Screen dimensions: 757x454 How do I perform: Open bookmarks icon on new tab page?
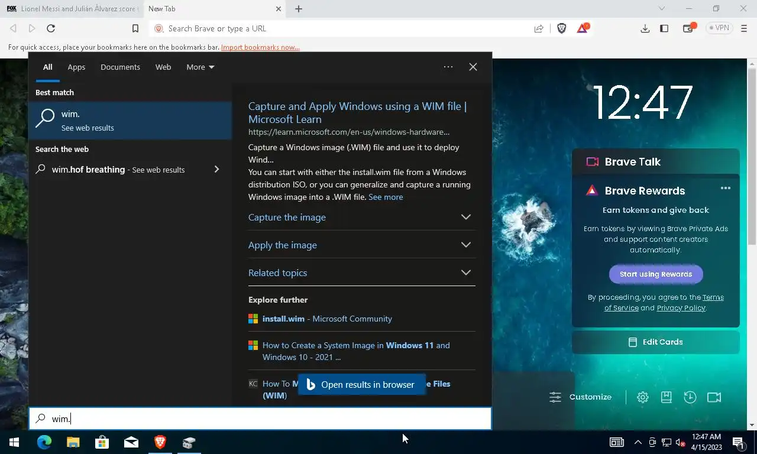(667, 397)
